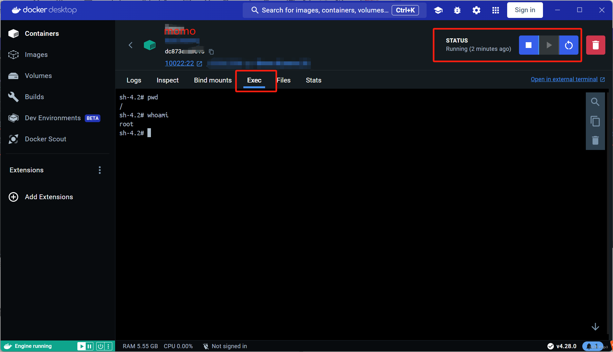Stop the running container
Image resolution: width=613 pixels, height=352 pixels.
point(529,45)
